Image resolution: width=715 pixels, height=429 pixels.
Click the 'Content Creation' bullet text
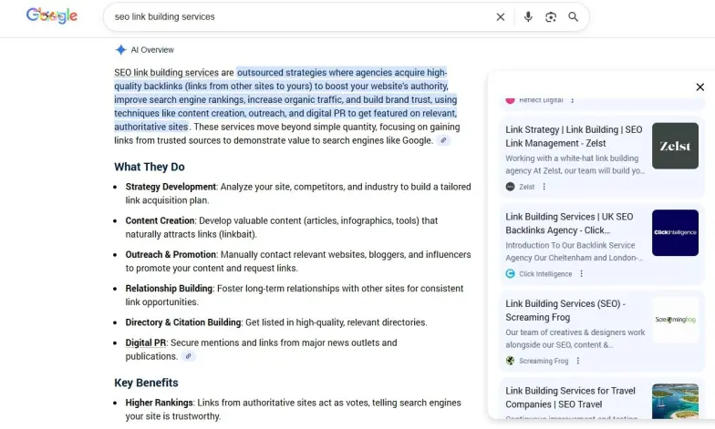point(161,220)
